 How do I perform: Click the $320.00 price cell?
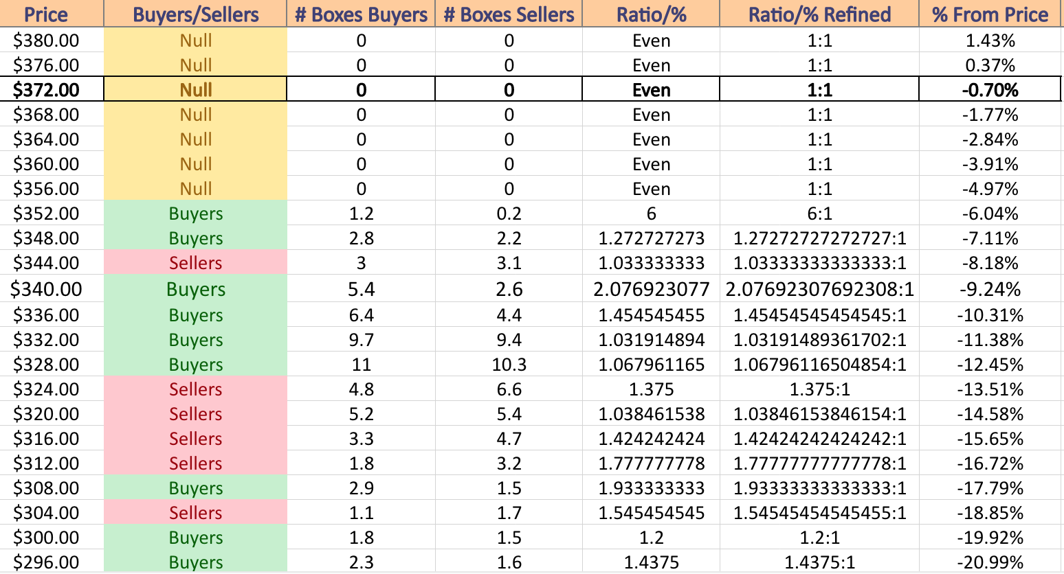pos(52,414)
